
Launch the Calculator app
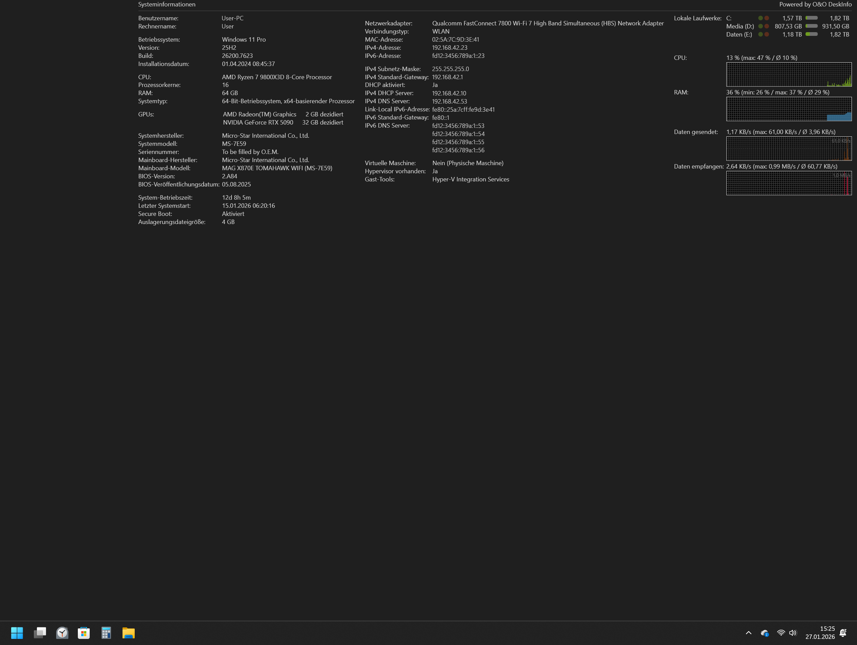point(106,633)
